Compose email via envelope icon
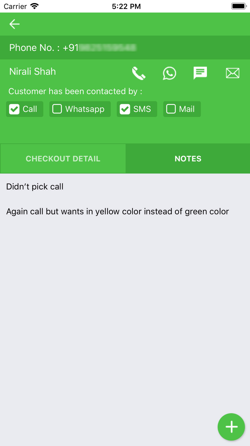 click(232, 73)
